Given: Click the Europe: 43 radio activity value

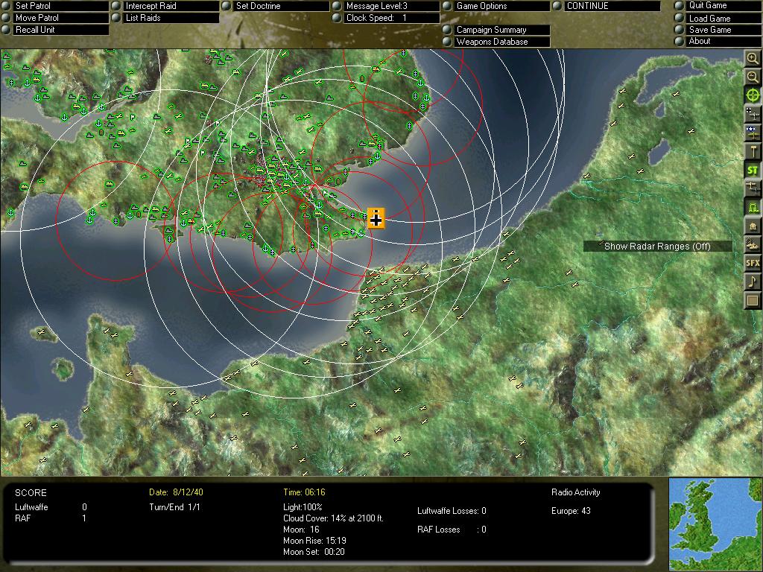Looking at the screenshot, I should (x=571, y=511).
